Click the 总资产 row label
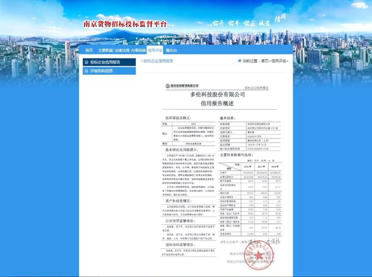Image resolution: width=372 pixels, height=277 pixels. [223, 173]
